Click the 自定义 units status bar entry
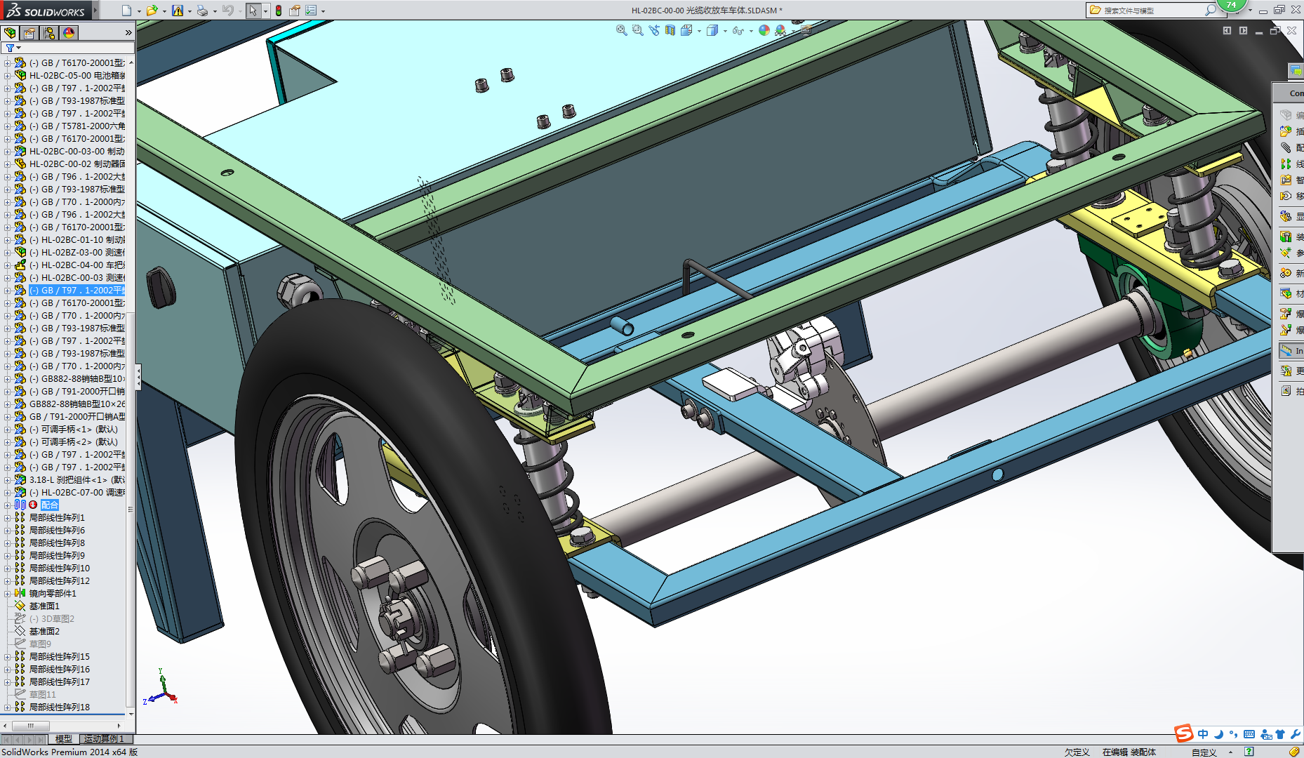This screenshot has height=758, width=1304. tap(1204, 752)
